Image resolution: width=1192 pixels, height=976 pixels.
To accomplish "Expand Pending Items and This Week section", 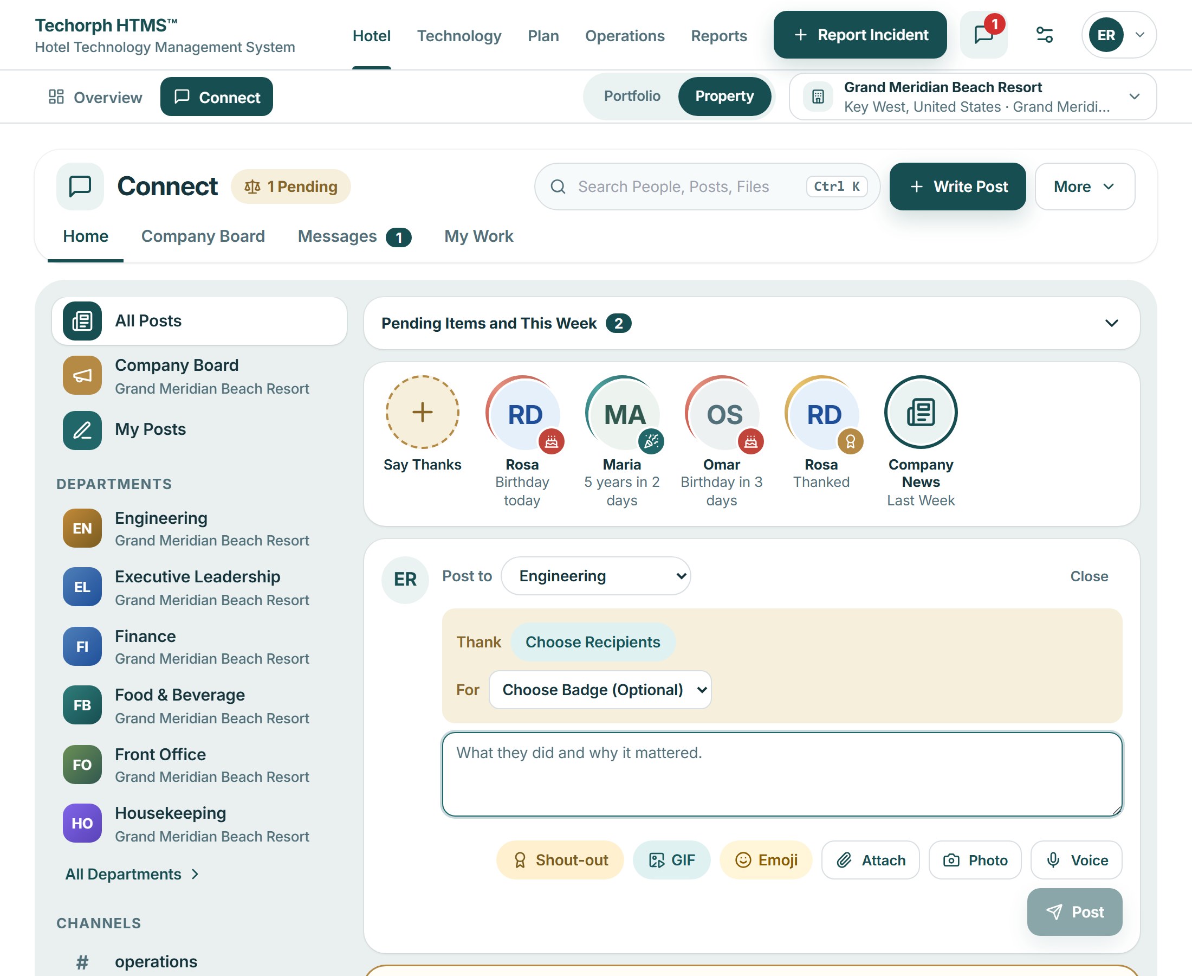I will click(752, 323).
